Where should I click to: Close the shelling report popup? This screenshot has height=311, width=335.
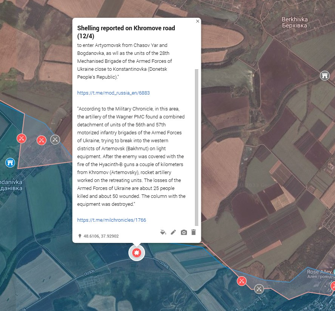click(x=198, y=22)
